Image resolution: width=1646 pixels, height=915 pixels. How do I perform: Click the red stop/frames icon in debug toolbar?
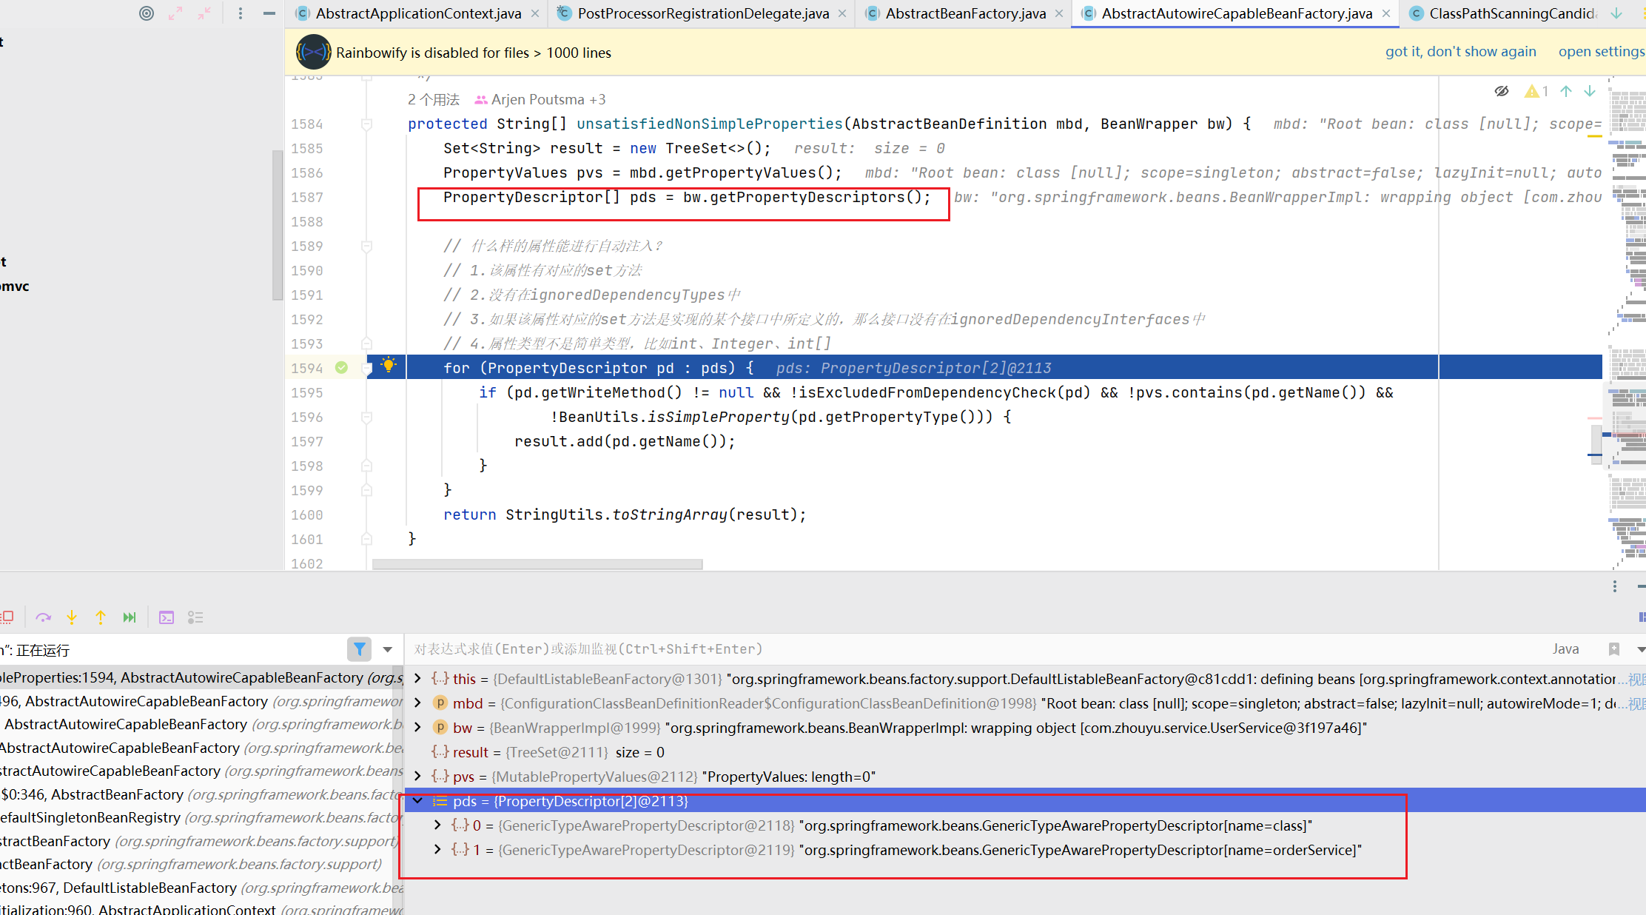(x=7, y=617)
